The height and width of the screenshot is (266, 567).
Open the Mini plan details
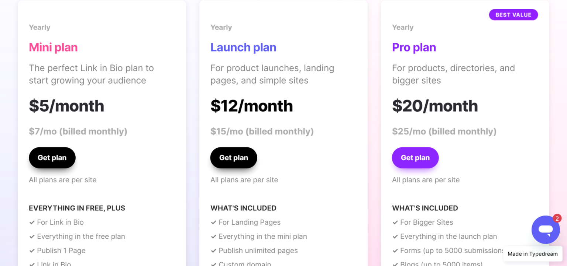pyautogui.click(x=53, y=47)
